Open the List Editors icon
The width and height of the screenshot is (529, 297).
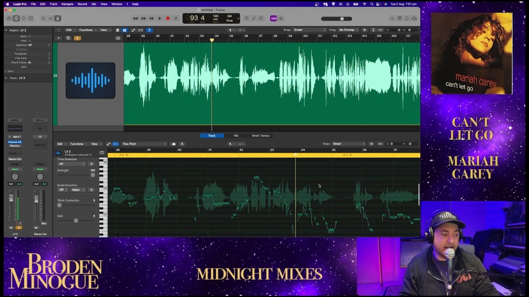pyautogui.click(x=392, y=18)
